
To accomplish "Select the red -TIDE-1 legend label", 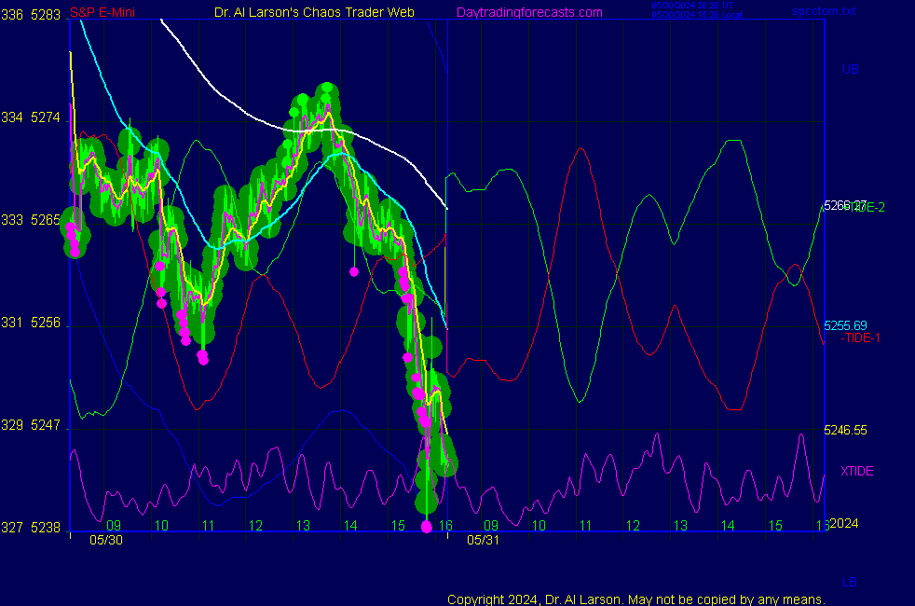I will [860, 338].
